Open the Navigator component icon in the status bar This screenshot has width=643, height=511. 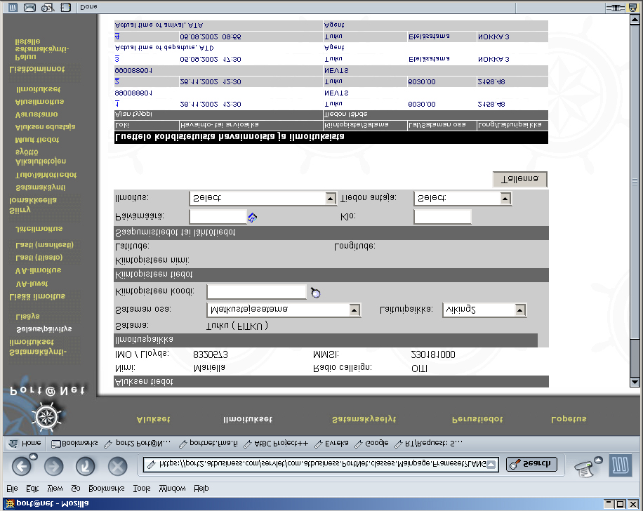pos(13,7)
